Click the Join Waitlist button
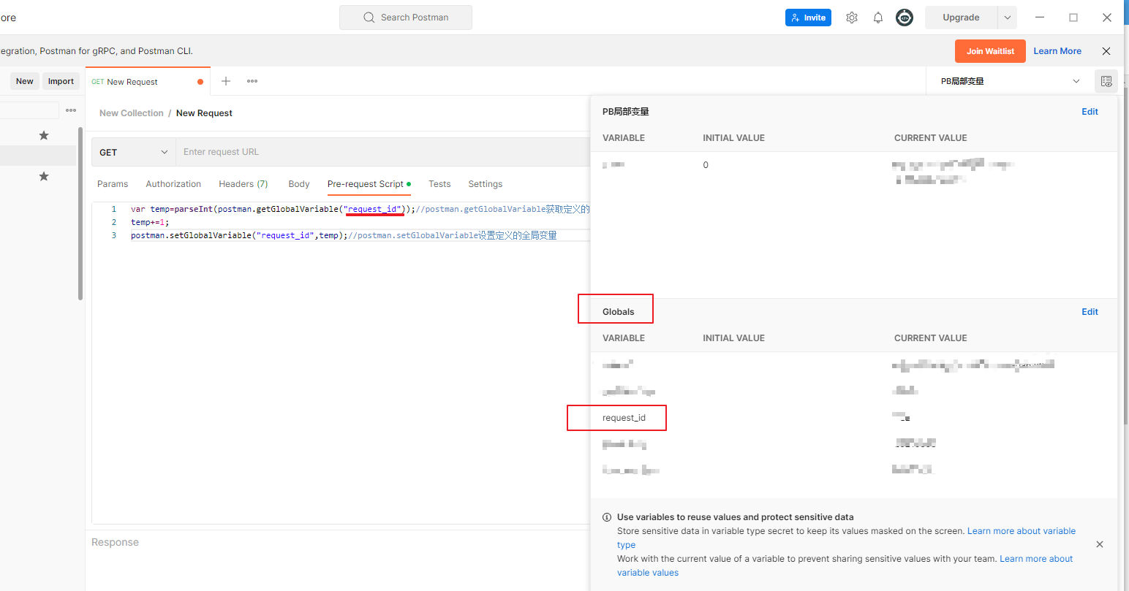This screenshot has width=1129, height=591. [990, 51]
